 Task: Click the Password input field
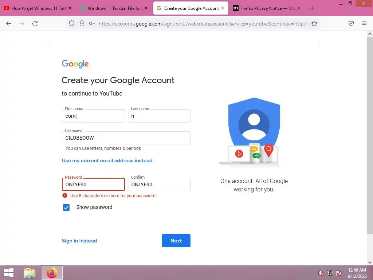pyautogui.click(x=93, y=184)
